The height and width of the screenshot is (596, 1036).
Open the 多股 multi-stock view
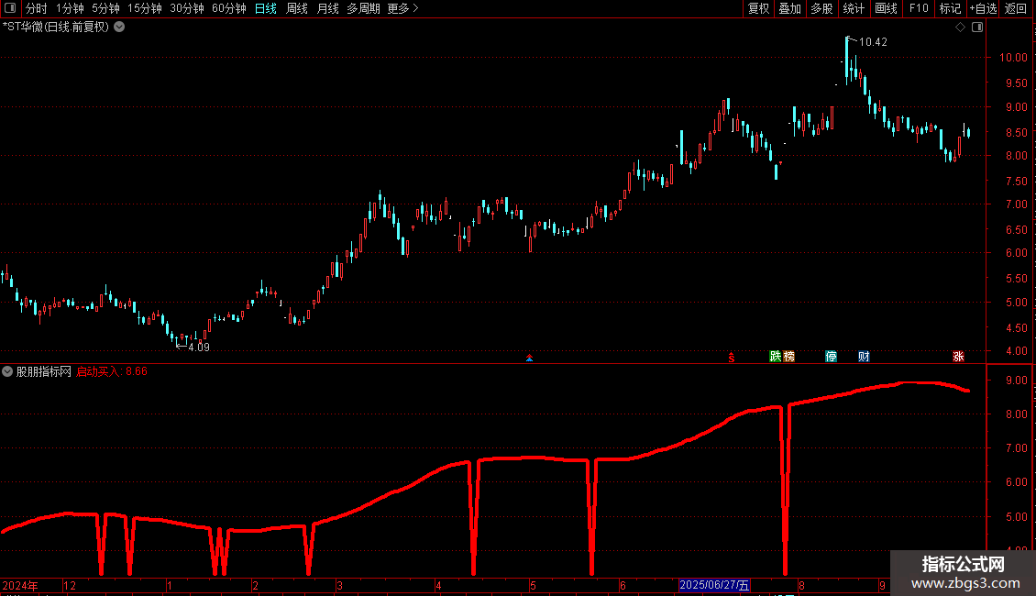(822, 8)
